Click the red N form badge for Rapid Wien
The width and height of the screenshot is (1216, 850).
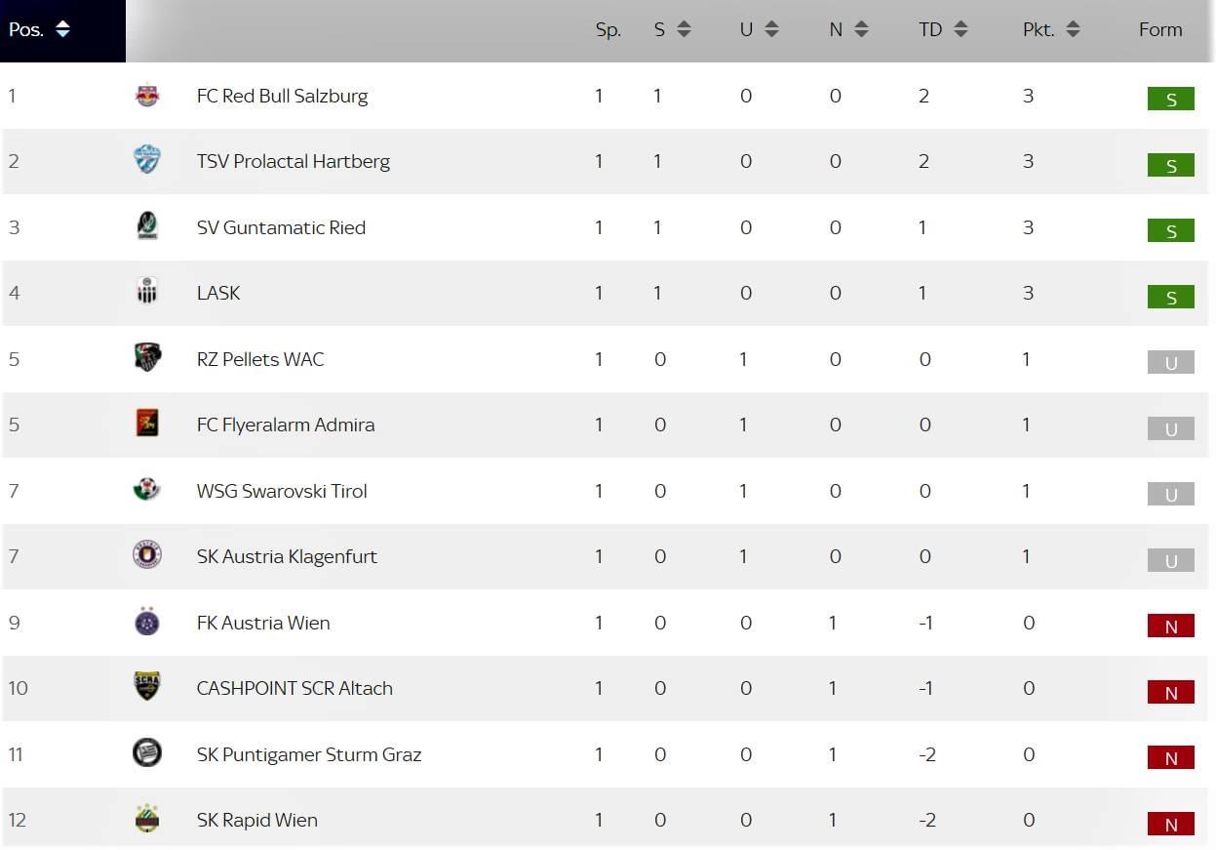[x=1171, y=824]
